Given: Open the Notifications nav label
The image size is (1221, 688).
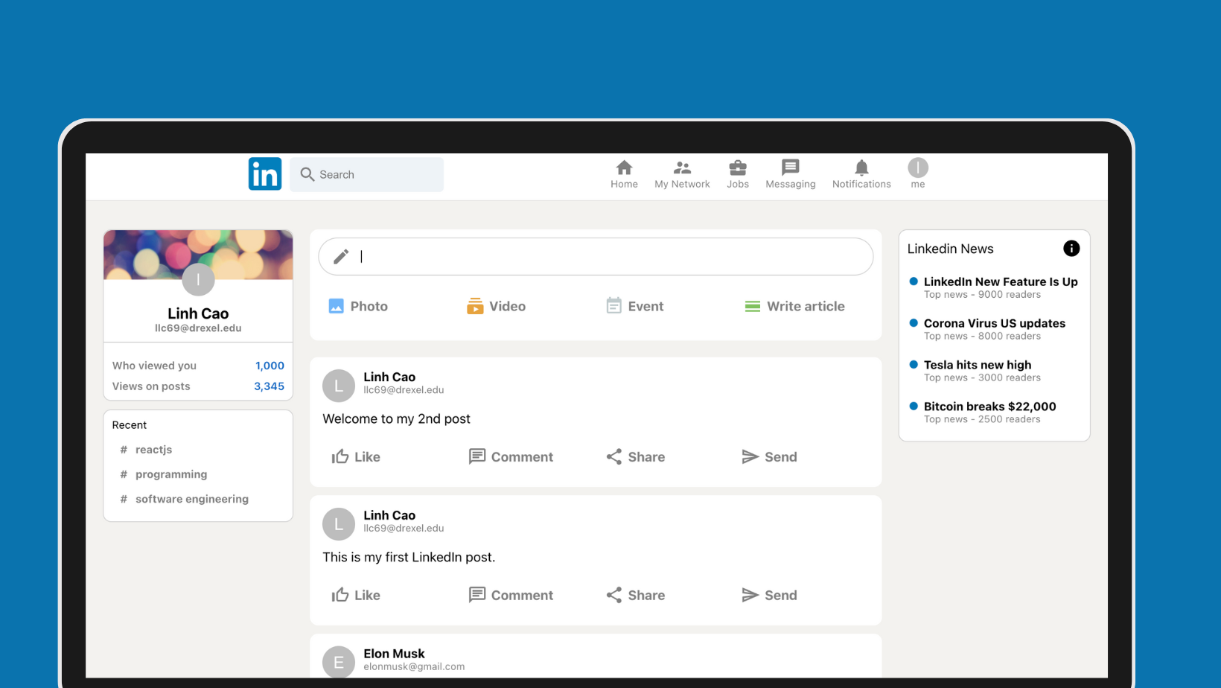Looking at the screenshot, I should 861,184.
